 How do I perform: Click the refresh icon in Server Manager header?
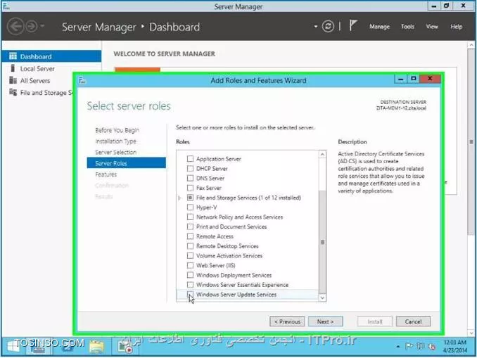328,27
